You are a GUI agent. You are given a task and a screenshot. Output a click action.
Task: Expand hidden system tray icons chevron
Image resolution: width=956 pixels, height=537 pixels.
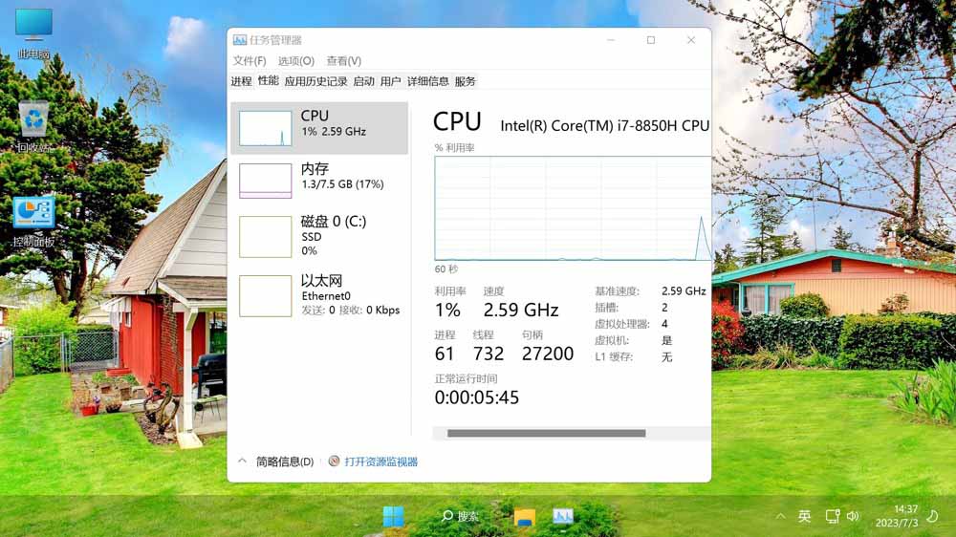click(780, 517)
